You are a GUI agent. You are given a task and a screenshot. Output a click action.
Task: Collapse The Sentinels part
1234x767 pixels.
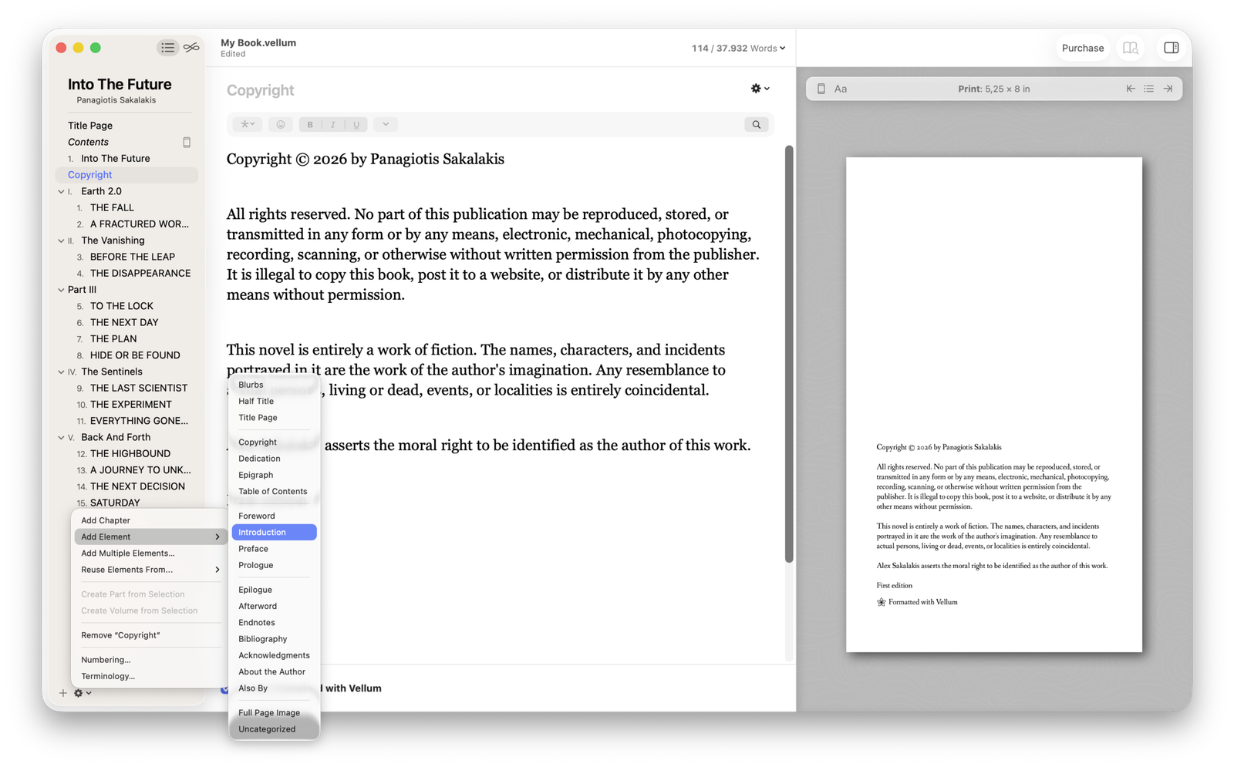pyautogui.click(x=61, y=372)
